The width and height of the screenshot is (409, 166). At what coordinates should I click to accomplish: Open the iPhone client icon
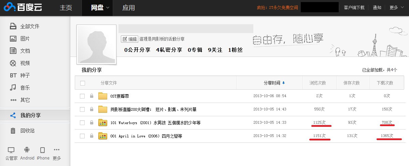(x=43, y=150)
